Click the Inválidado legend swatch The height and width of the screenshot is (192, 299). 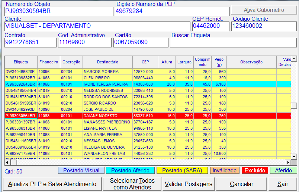(225, 171)
